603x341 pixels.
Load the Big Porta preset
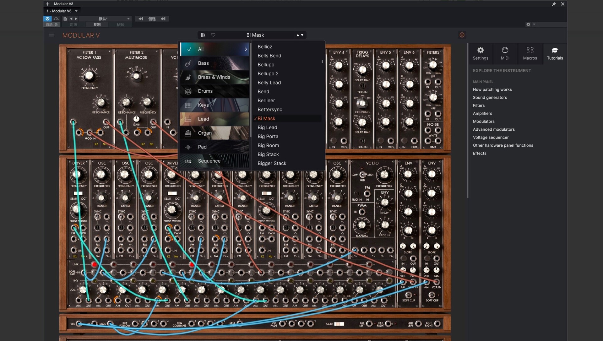(x=287, y=136)
